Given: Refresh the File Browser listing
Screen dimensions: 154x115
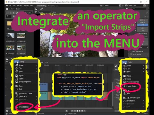Looking at the screenshot, I should pyautogui.click(x=17, y=13).
